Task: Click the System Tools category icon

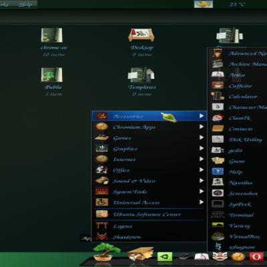Action: 101,191
